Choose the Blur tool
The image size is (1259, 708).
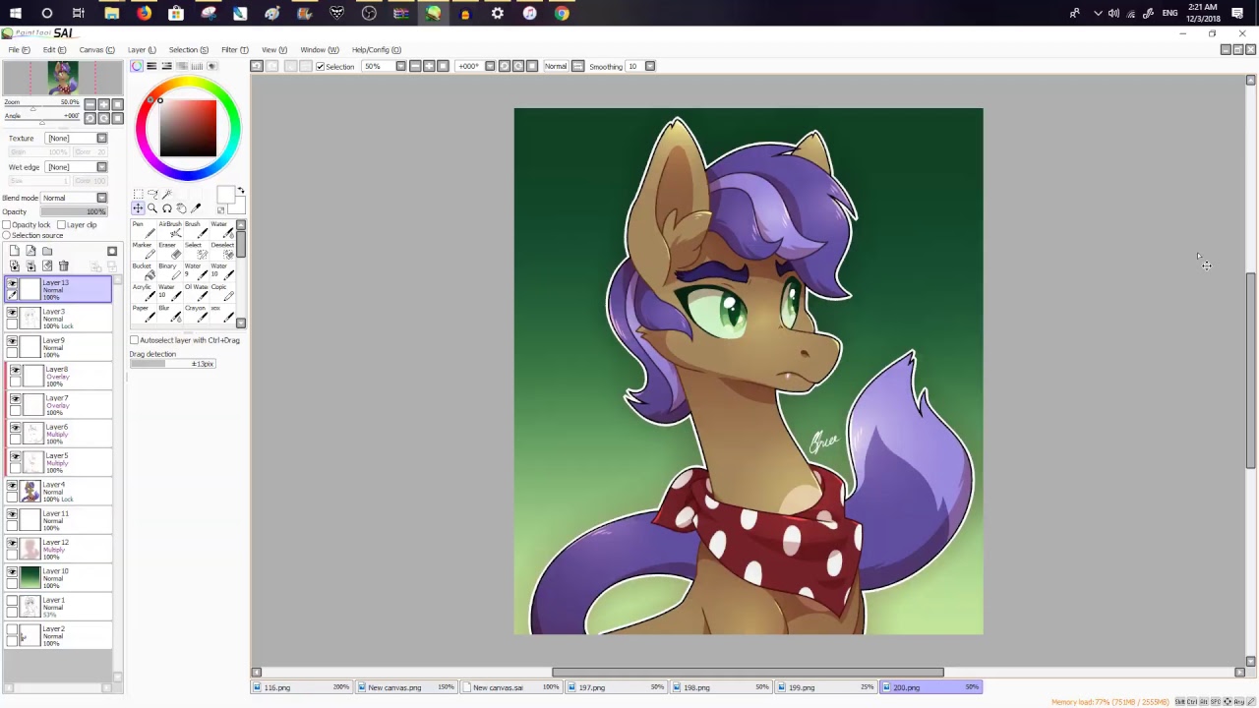tap(171, 314)
